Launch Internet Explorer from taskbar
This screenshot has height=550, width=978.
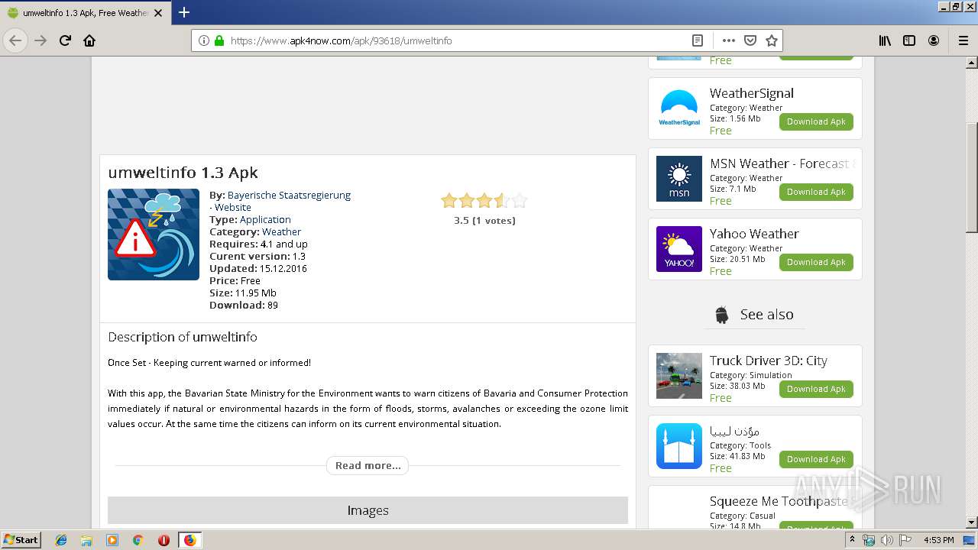click(x=61, y=540)
